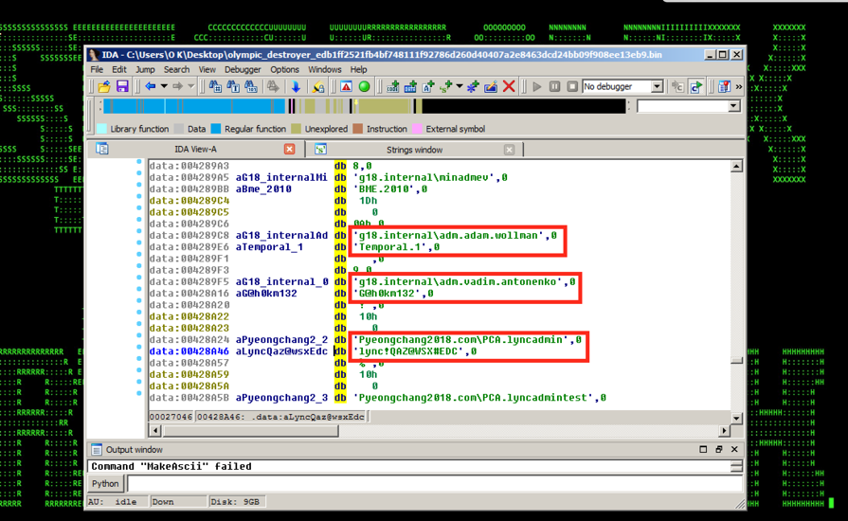Image resolution: width=848 pixels, height=521 pixels.
Task: Click inside the Python command input field
Action: click(426, 484)
